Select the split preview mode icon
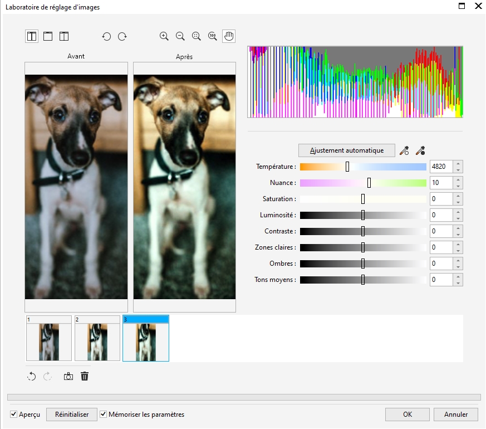486x429 pixels. click(64, 36)
